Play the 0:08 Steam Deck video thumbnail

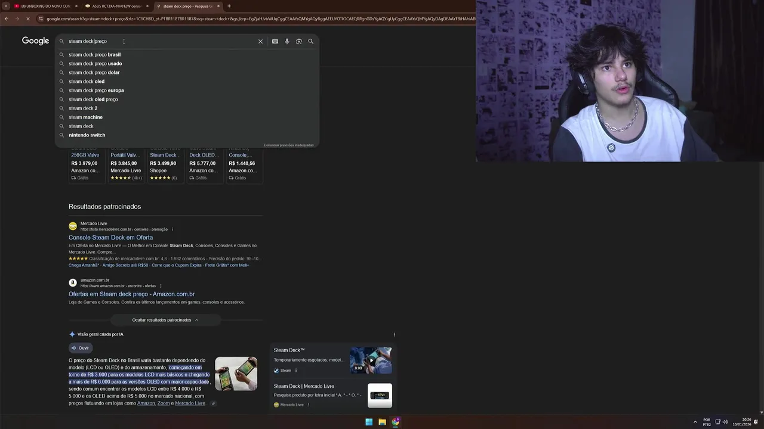click(371, 360)
